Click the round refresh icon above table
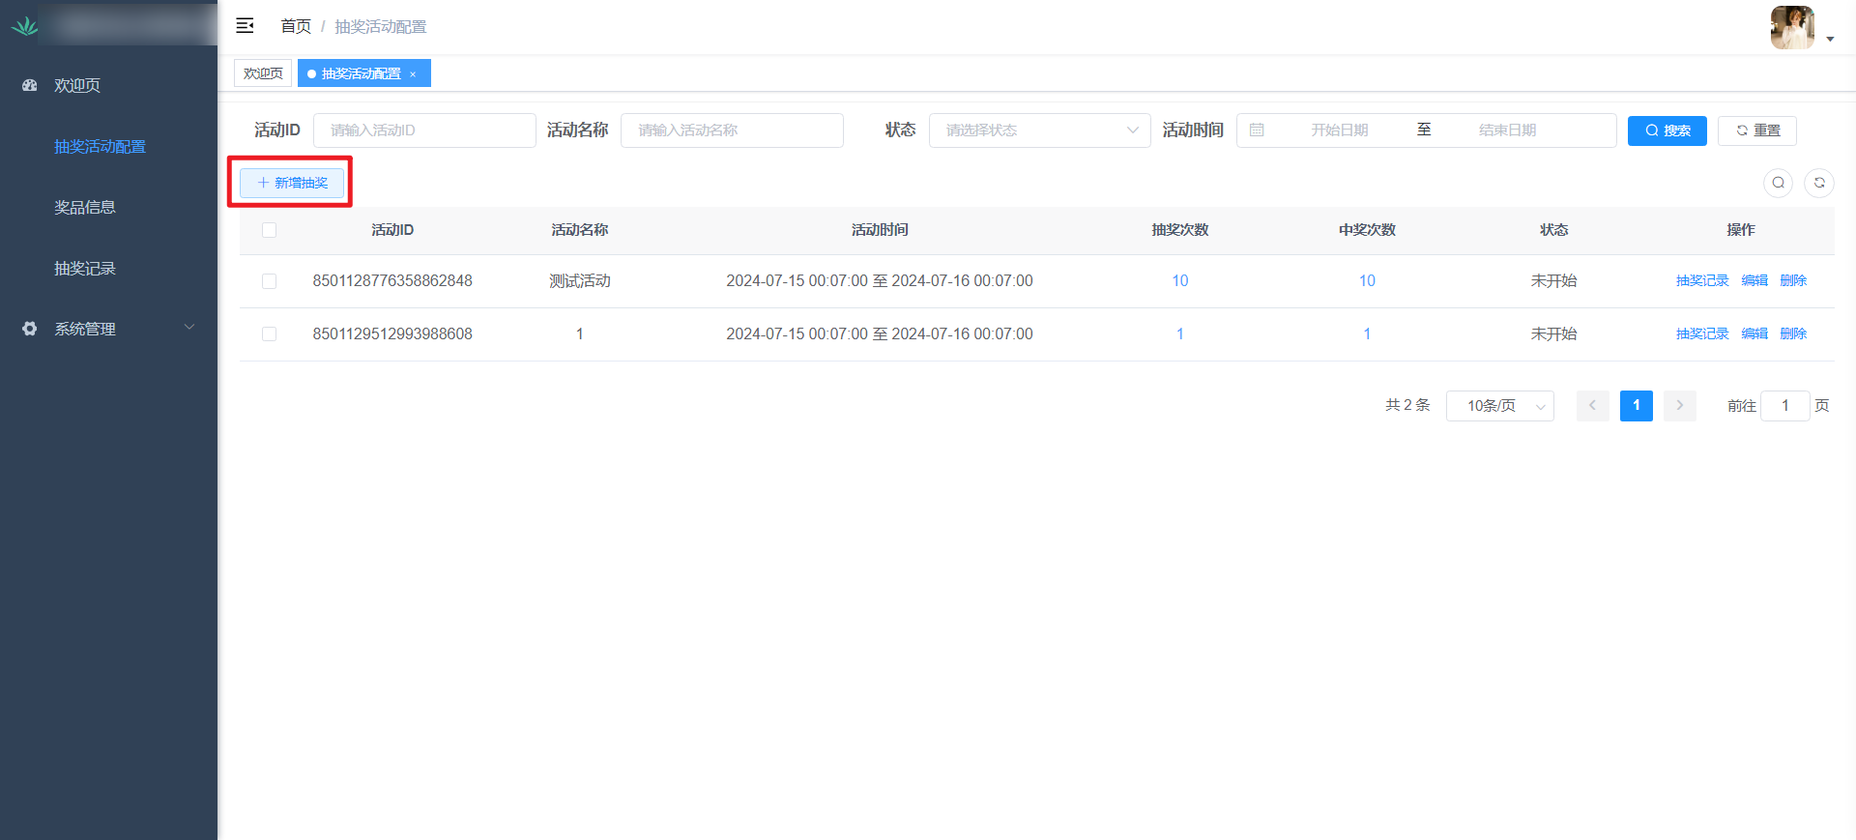 point(1818,183)
